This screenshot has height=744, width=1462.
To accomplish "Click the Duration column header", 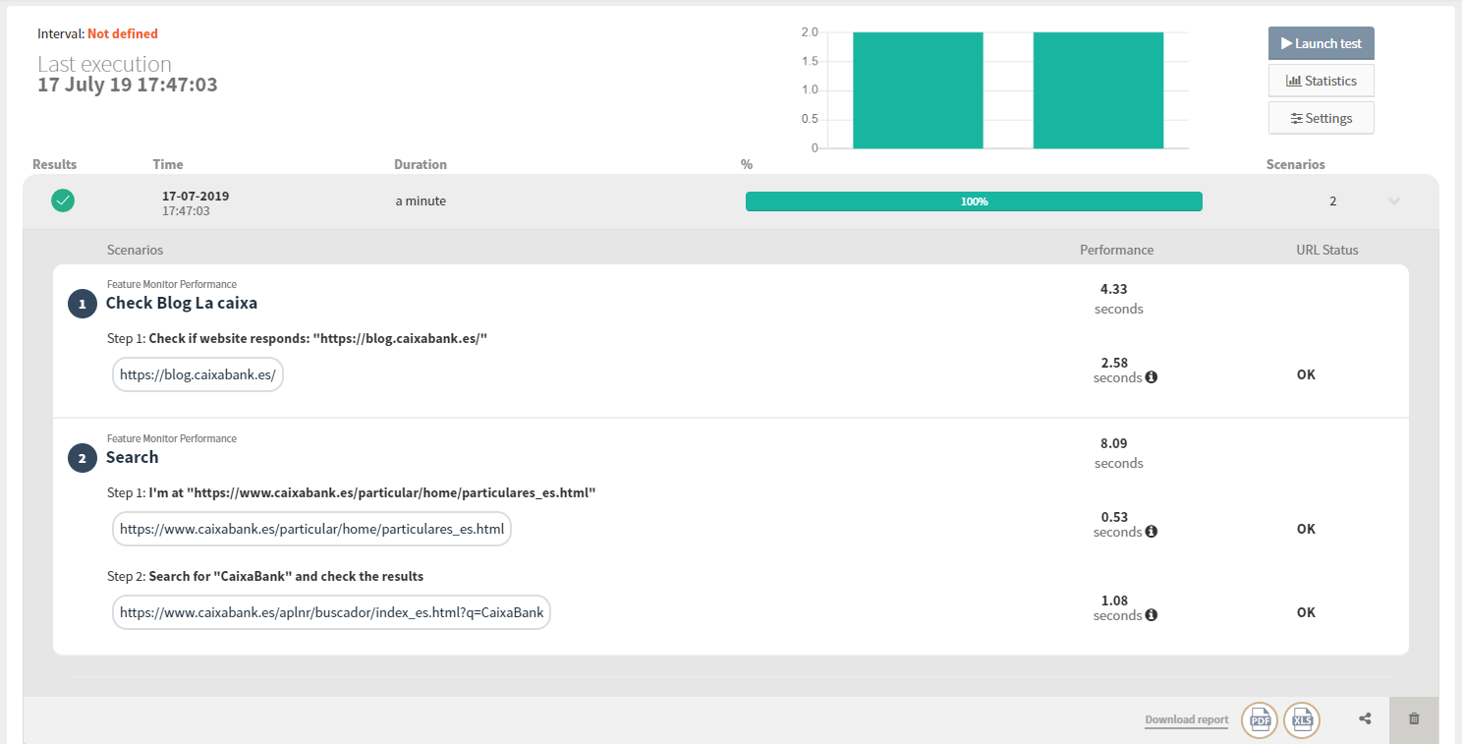I will (x=421, y=164).
